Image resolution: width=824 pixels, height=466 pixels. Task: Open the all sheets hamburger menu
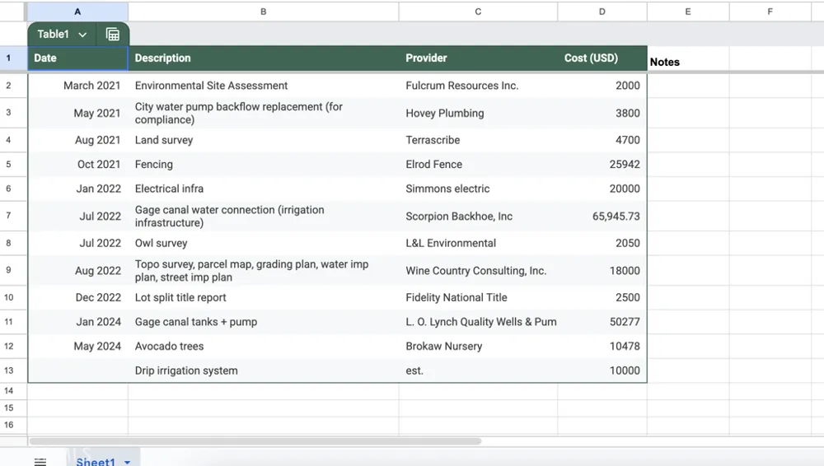click(x=40, y=462)
